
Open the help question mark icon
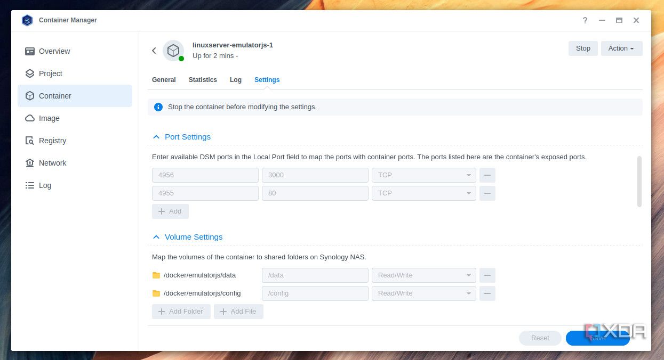pos(585,20)
